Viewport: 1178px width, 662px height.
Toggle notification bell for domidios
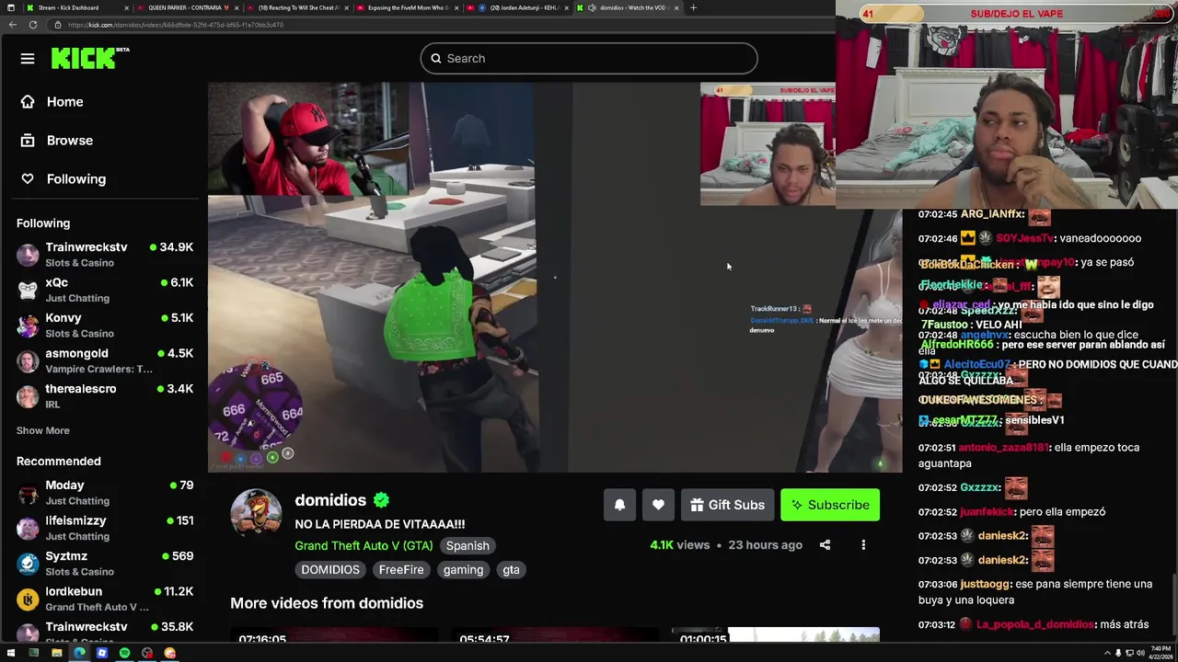coord(619,505)
